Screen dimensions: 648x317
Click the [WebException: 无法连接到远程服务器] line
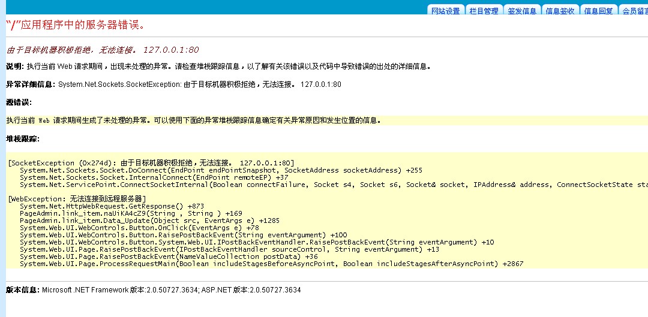click(x=77, y=199)
